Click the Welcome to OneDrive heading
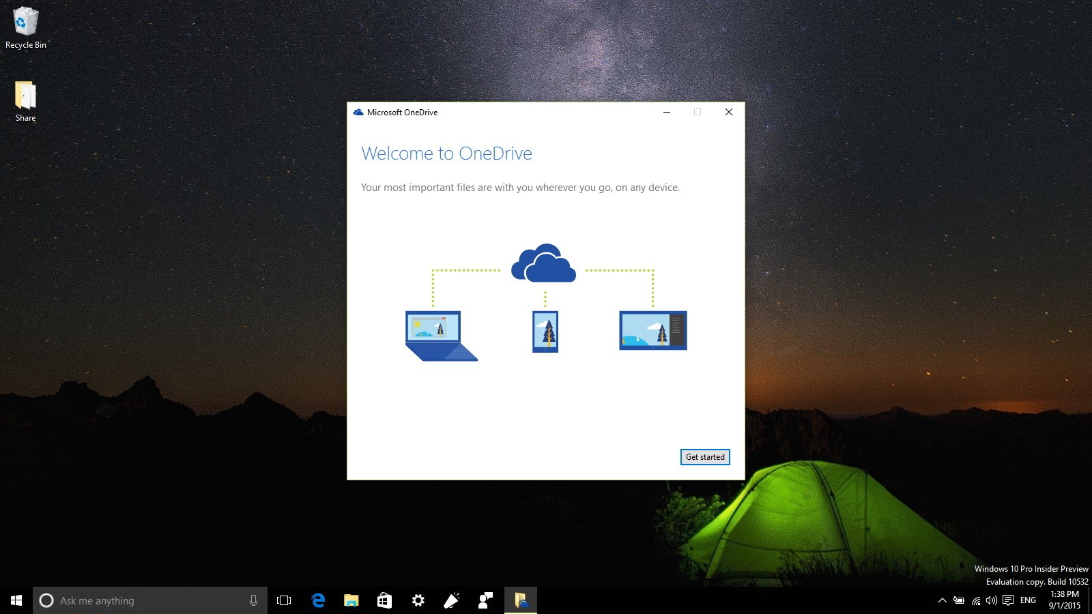The image size is (1092, 614). point(446,153)
